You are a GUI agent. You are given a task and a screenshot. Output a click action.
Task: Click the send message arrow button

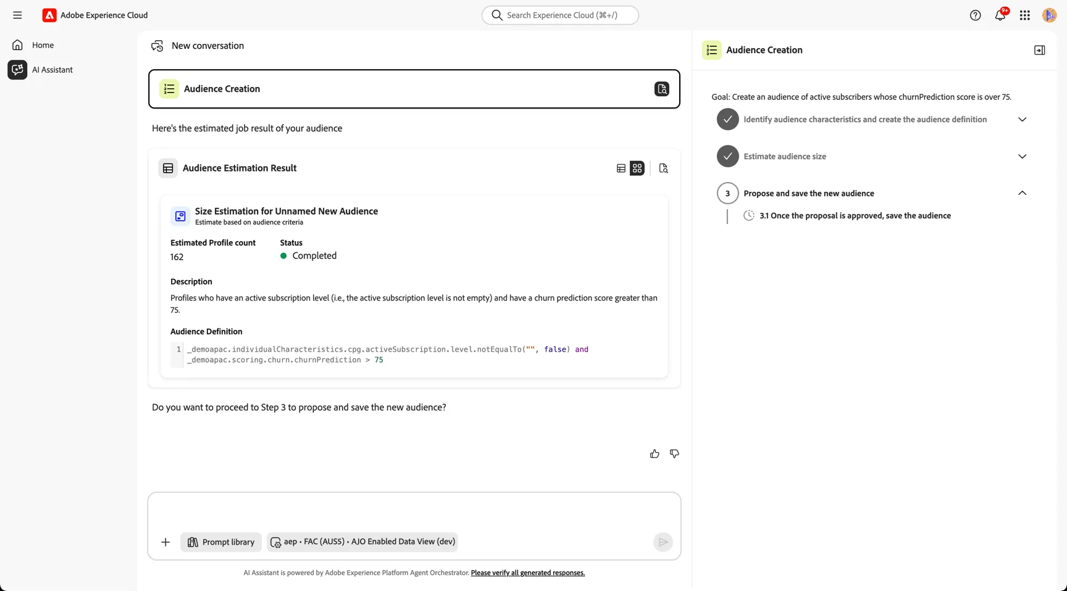[x=663, y=542]
